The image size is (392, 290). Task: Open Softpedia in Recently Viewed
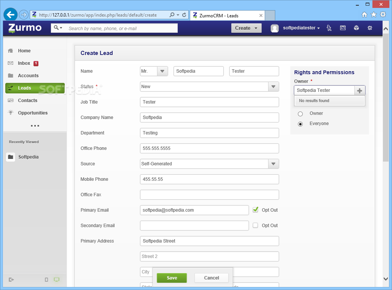point(28,157)
